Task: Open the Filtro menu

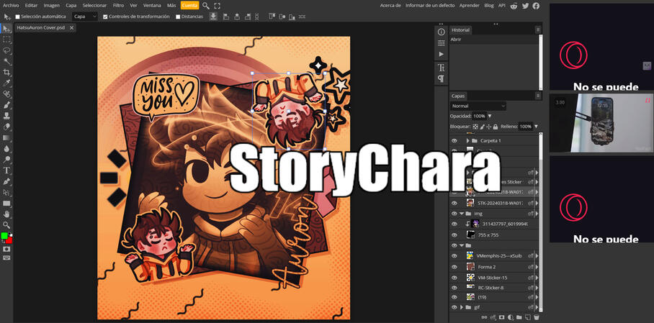Action: (118, 5)
